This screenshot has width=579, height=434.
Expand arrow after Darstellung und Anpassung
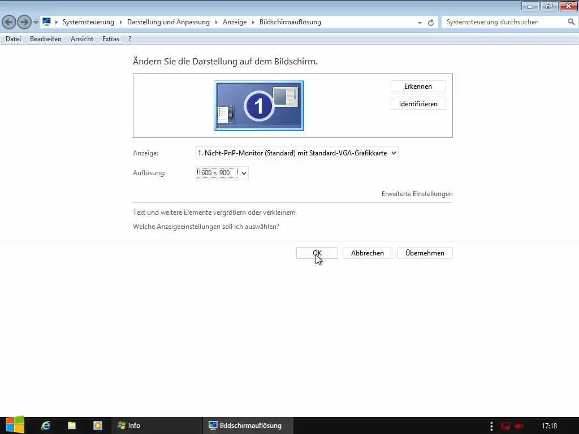click(217, 22)
